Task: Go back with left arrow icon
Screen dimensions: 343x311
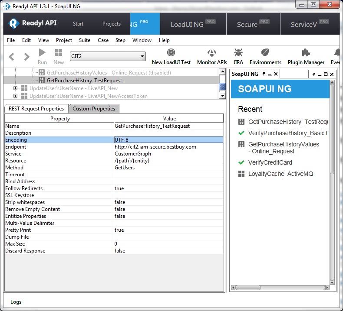Action: tap(12, 56)
